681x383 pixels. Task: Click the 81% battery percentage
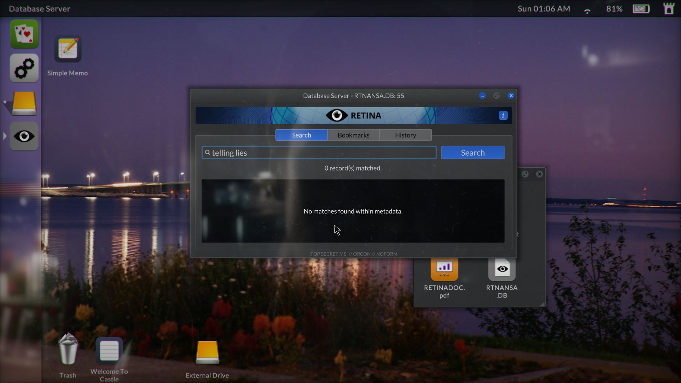click(614, 9)
